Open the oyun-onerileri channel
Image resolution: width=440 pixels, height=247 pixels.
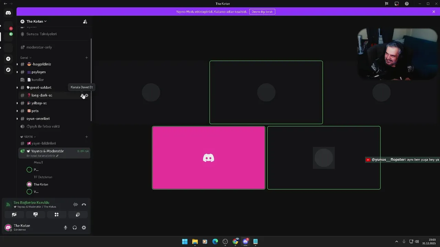pos(54,119)
